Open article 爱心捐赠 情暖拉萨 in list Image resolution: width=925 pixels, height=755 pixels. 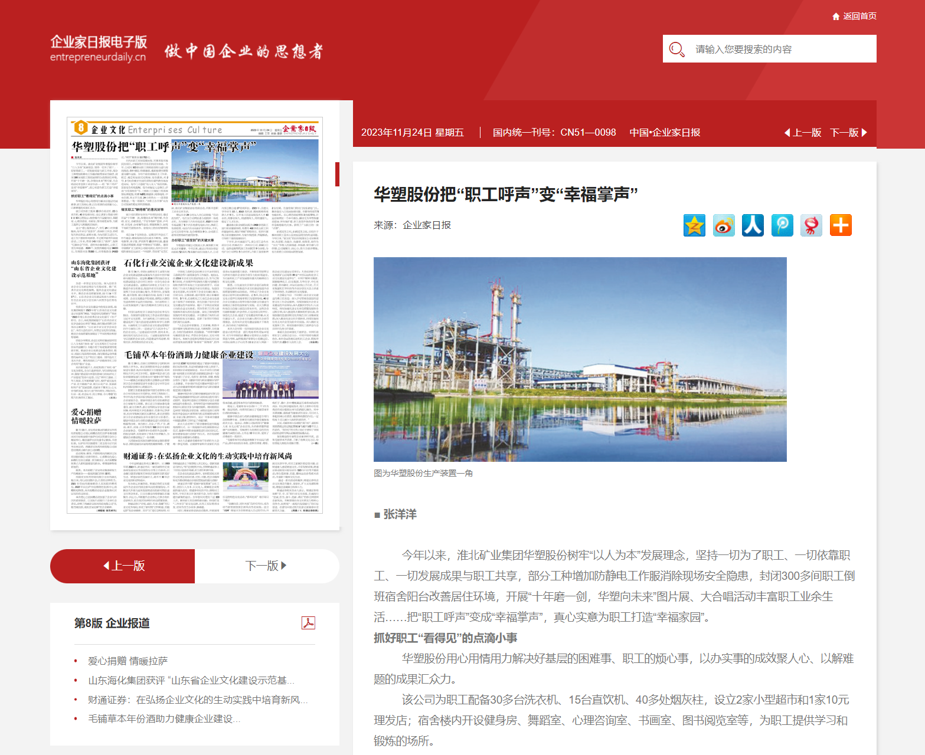128,661
